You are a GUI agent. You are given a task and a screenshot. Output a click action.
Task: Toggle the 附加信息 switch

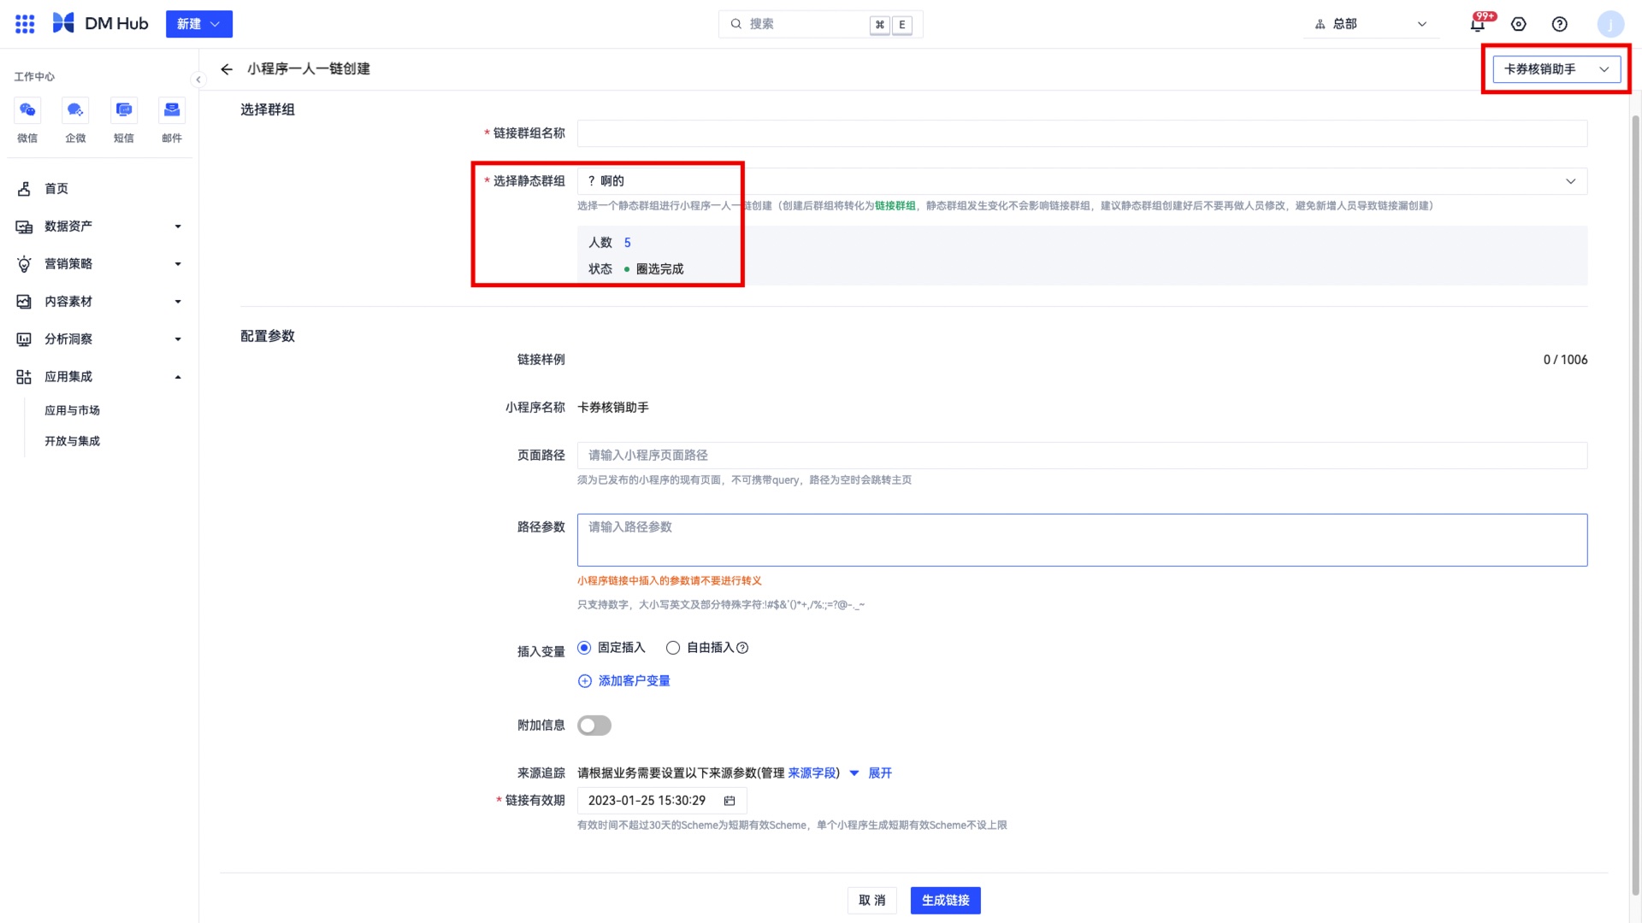click(594, 726)
